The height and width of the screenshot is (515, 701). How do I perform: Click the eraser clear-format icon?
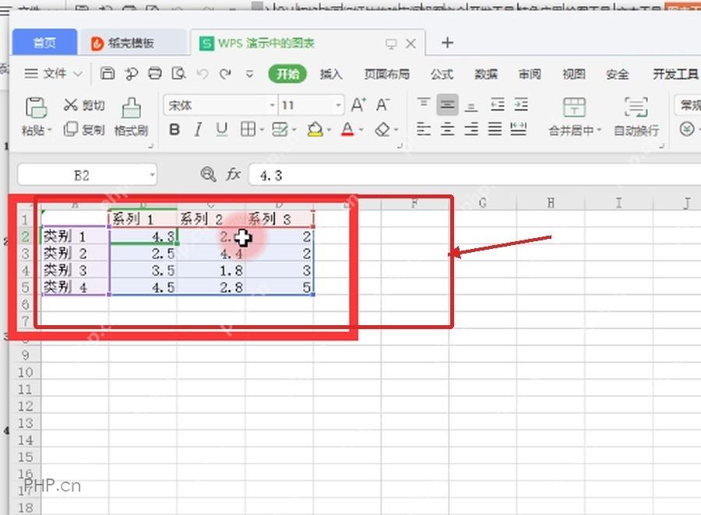[382, 130]
